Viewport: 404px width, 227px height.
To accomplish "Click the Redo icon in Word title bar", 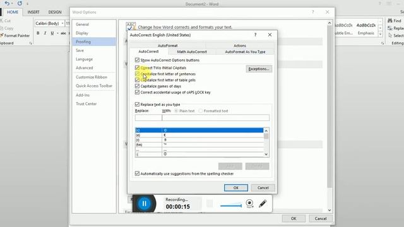I will (x=20, y=4).
